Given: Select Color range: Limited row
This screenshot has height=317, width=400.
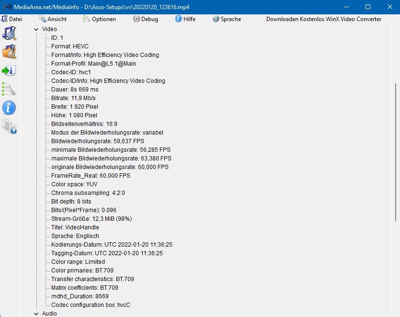Looking at the screenshot, I should coord(78,262).
